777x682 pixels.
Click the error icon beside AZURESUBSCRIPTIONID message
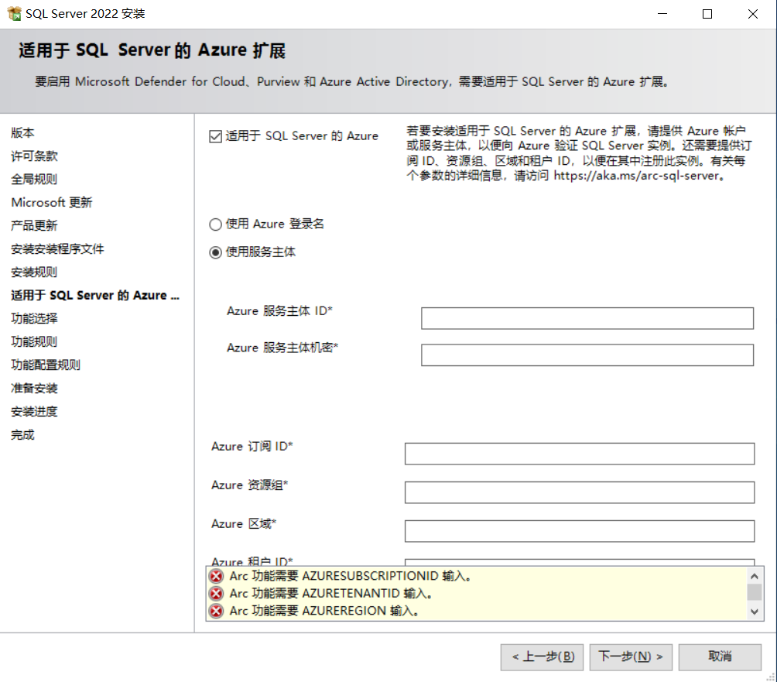pyautogui.click(x=216, y=576)
